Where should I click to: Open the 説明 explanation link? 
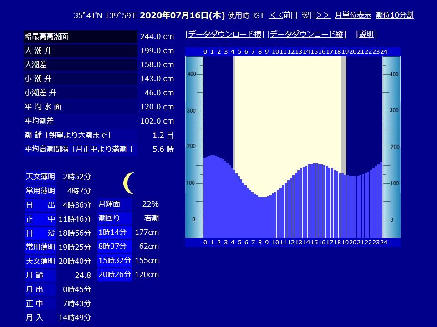coord(366,34)
